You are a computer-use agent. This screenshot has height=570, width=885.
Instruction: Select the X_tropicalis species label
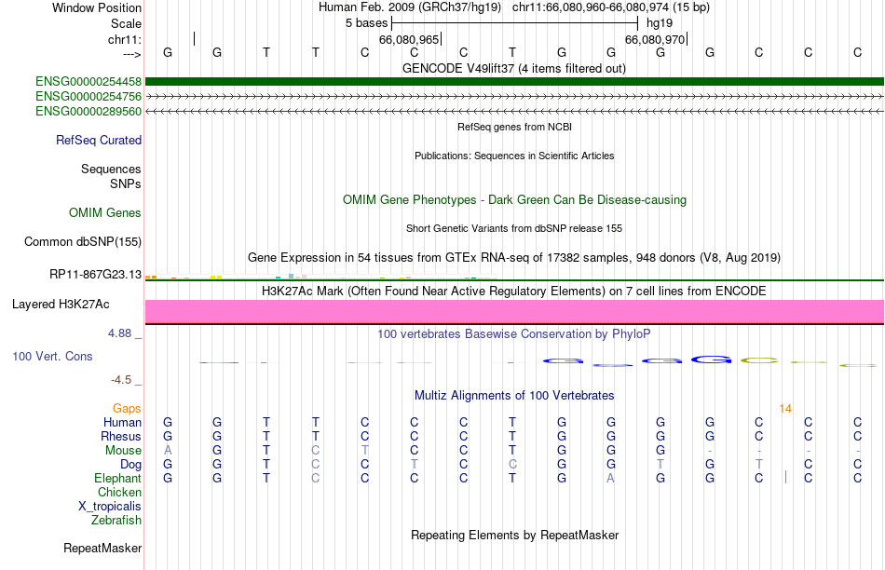click(110, 507)
